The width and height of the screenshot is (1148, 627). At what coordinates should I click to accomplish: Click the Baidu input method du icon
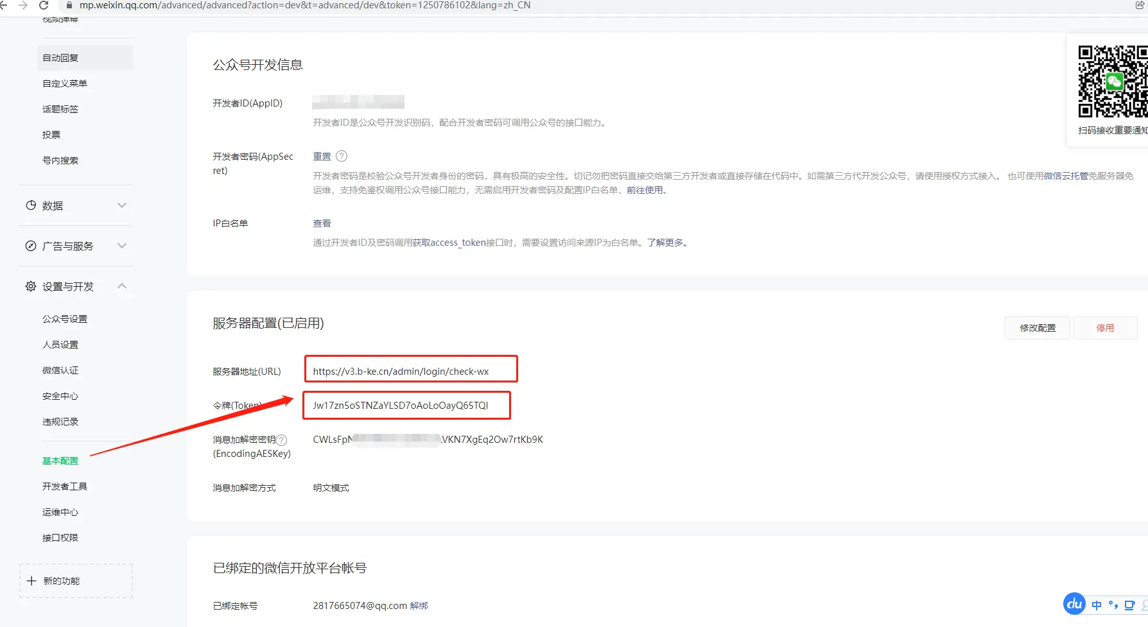[x=1074, y=604]
